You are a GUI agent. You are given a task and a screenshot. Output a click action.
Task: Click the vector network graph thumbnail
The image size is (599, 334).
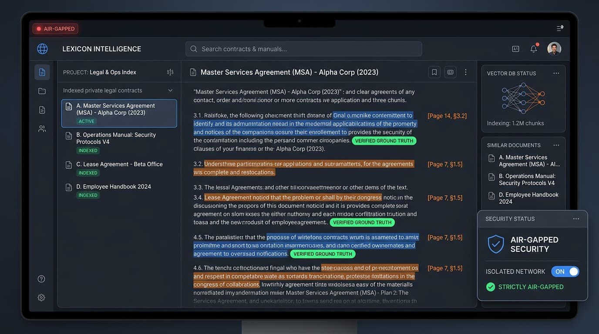[x=523, y=98]
